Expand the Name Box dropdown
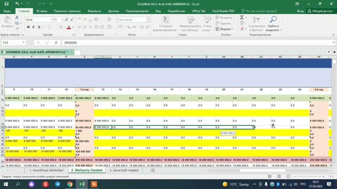337x189 pixels. point(24,43)
